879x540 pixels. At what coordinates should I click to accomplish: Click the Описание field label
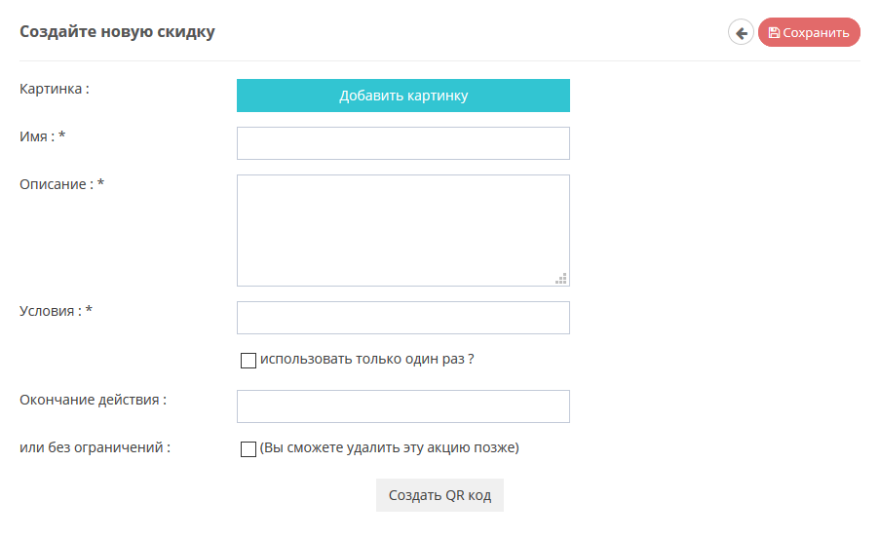point(61,184)
